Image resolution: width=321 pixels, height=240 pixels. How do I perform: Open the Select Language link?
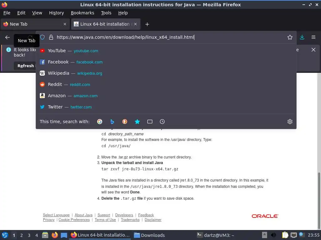point(56,215)
